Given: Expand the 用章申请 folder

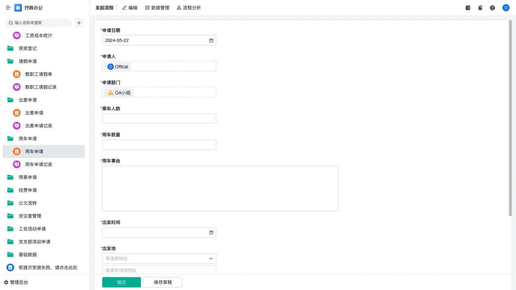Looking at the screenshot, I should tap(44, 177).
